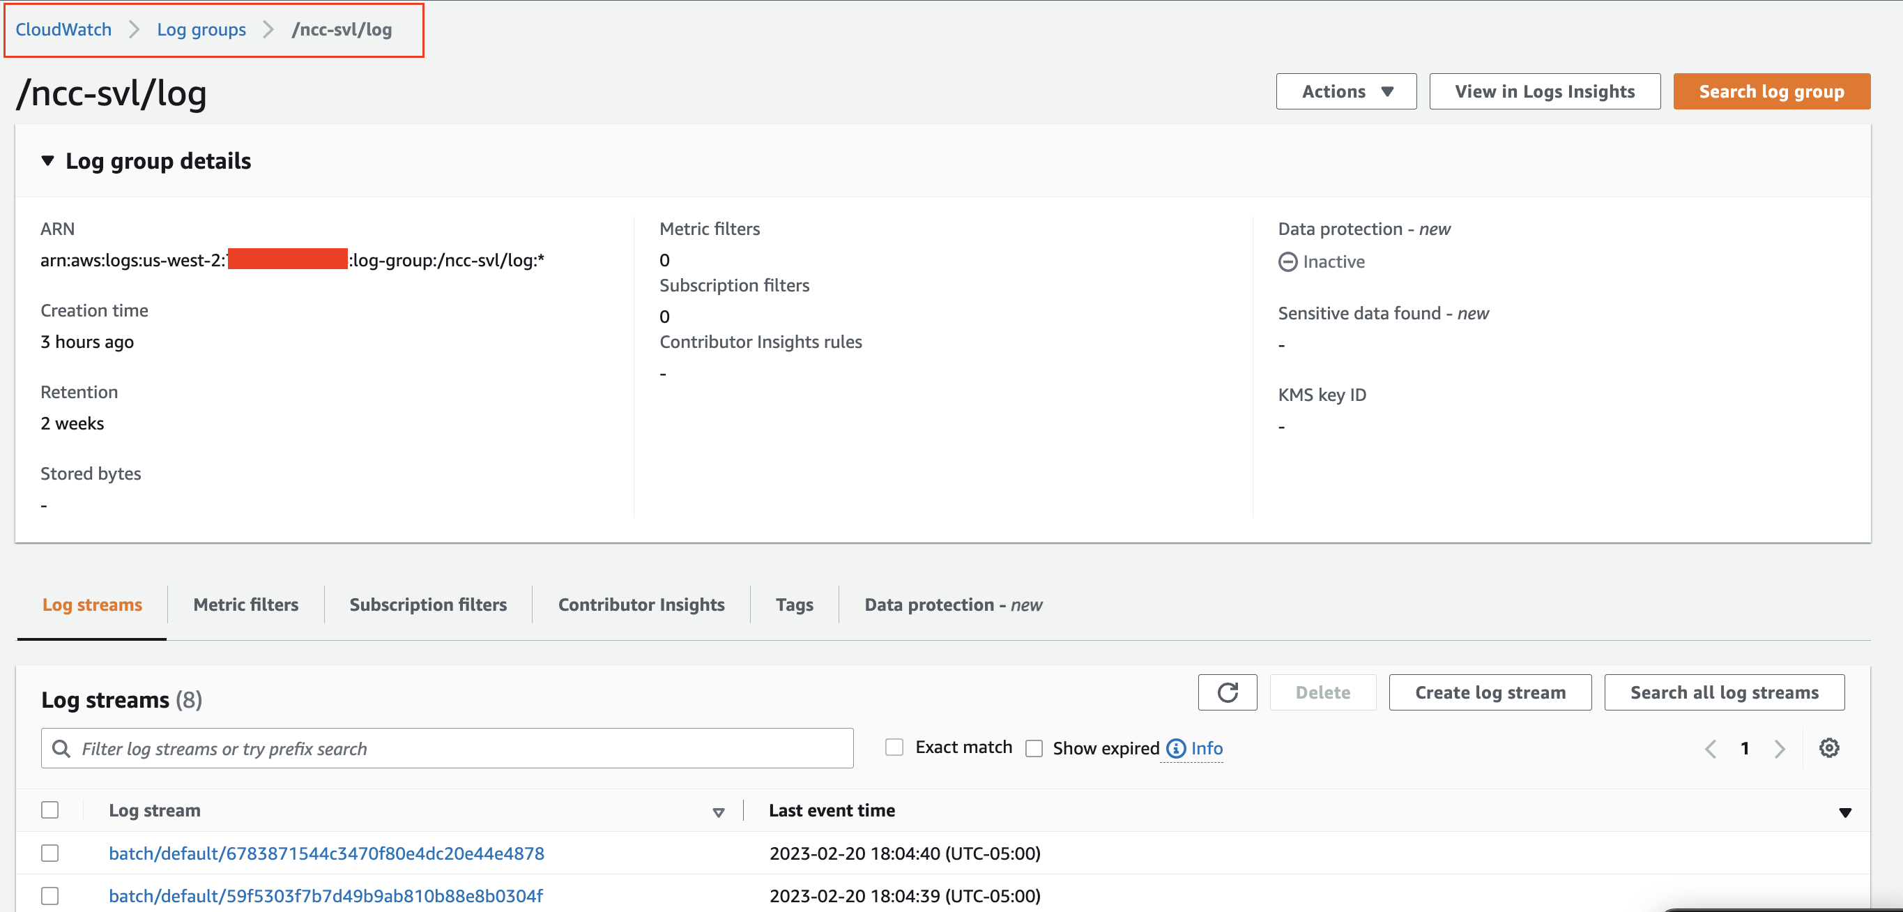The height and width of the screenshot is (912, 1903).
Task: Click the refresh log streams icon button
Action: click(1227, 692)
